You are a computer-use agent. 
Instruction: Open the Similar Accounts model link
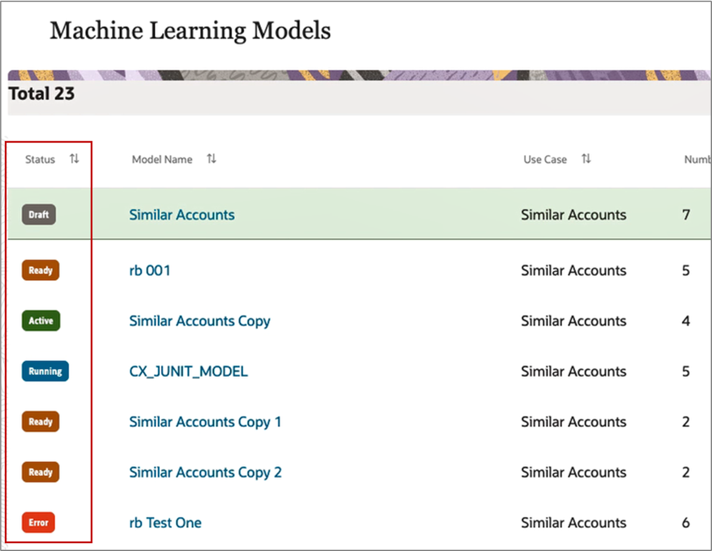(x=181, y=215)
